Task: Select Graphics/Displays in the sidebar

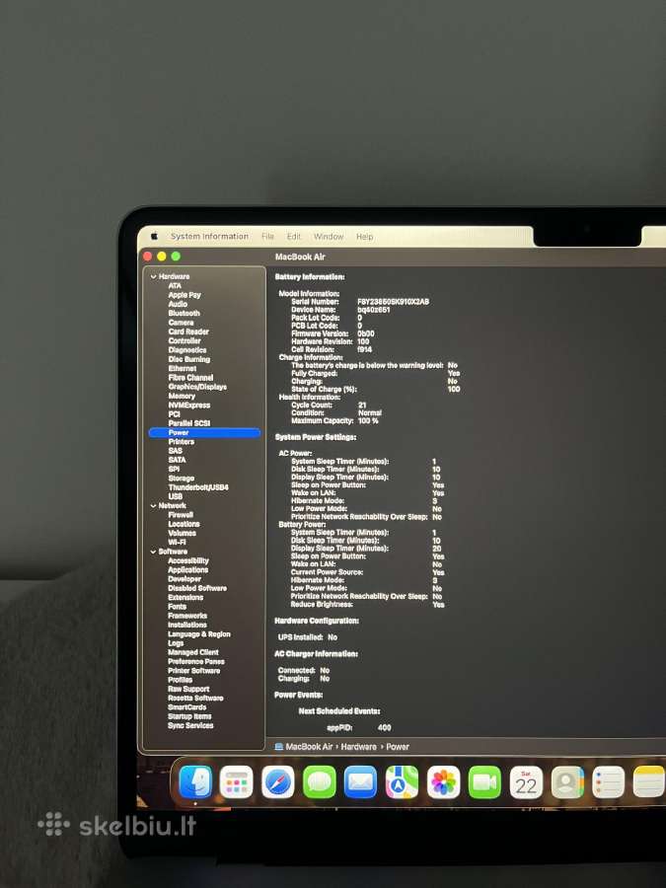Action: [x=197, y=387]
